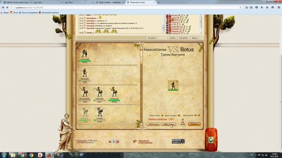The image size is (282, 158).
Task: Switch to the 'Игры онлайн' browser tab
Action: pyautogui.click(x=110, y=2)
